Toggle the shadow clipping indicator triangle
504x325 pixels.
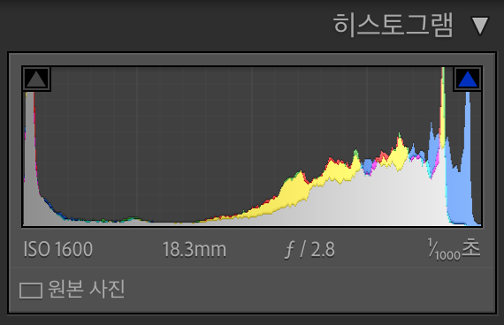pos(36,79)
